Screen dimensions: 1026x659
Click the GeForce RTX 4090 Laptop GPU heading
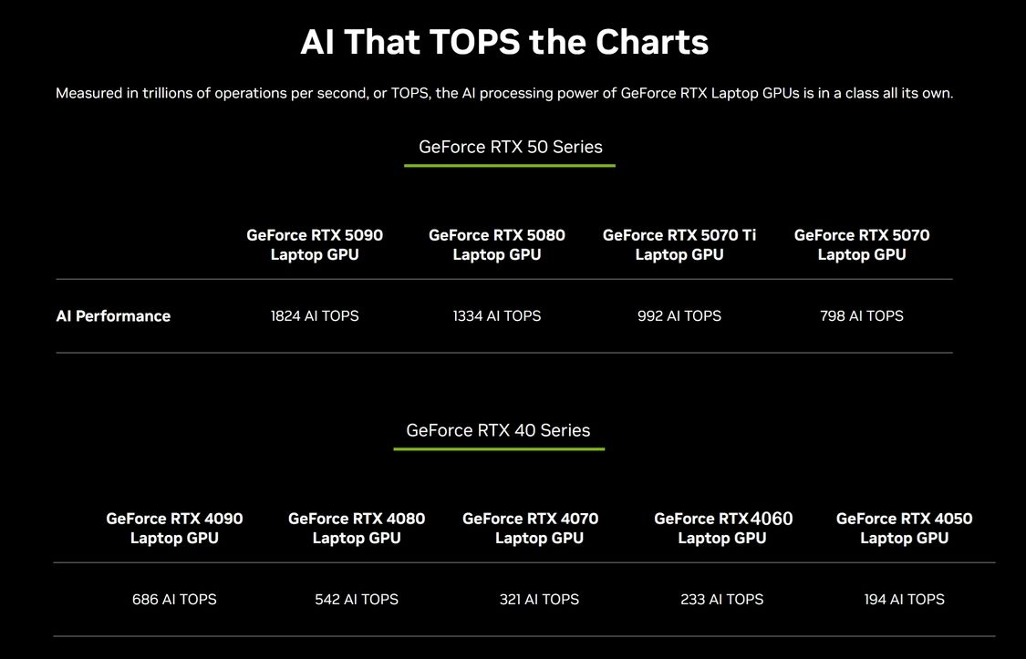pyautogui.click(x=175, y=529)
